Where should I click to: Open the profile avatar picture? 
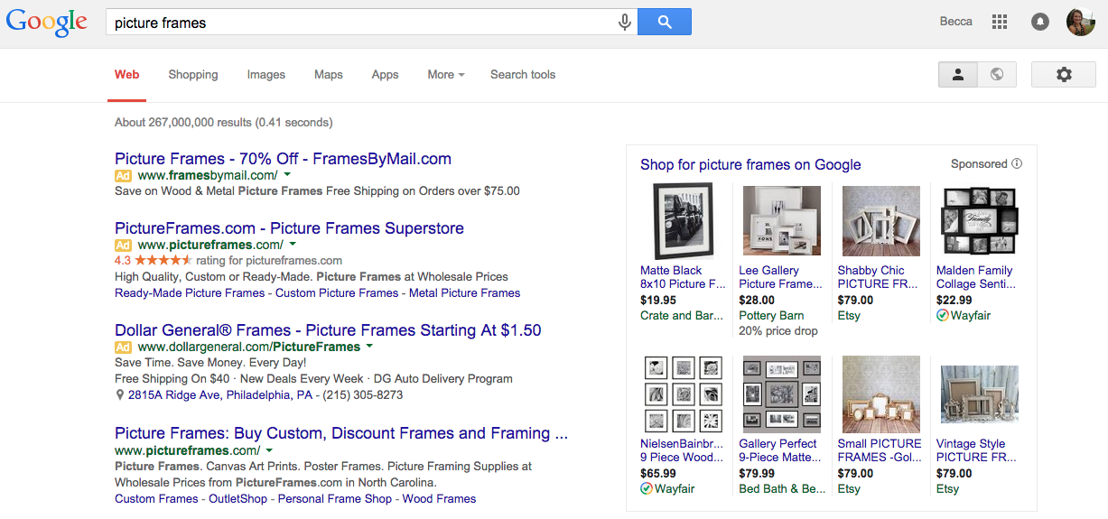1081,22
